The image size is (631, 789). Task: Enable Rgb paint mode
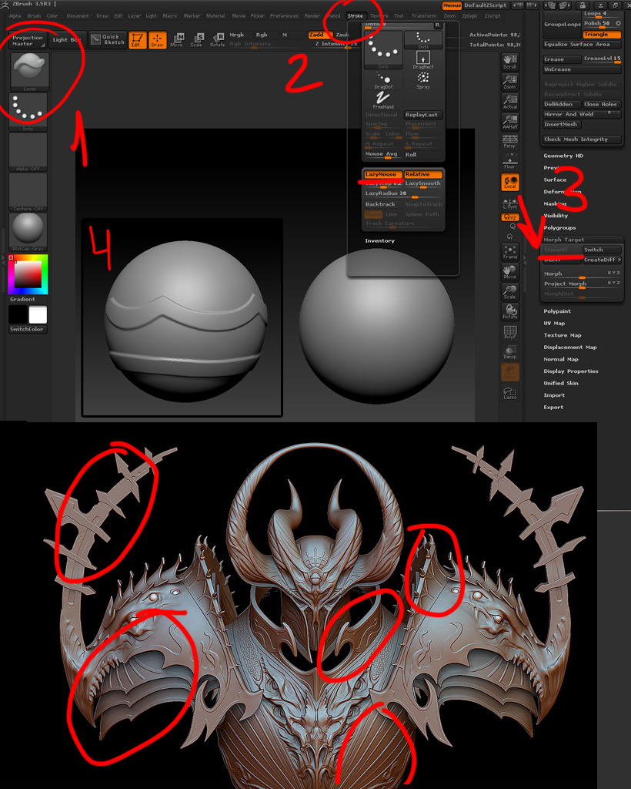[x=262, y=35]
